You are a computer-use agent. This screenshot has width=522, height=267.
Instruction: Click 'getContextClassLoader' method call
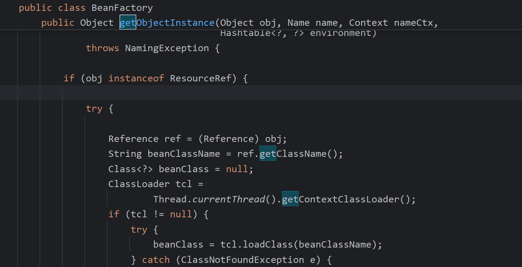click(341, 199)
